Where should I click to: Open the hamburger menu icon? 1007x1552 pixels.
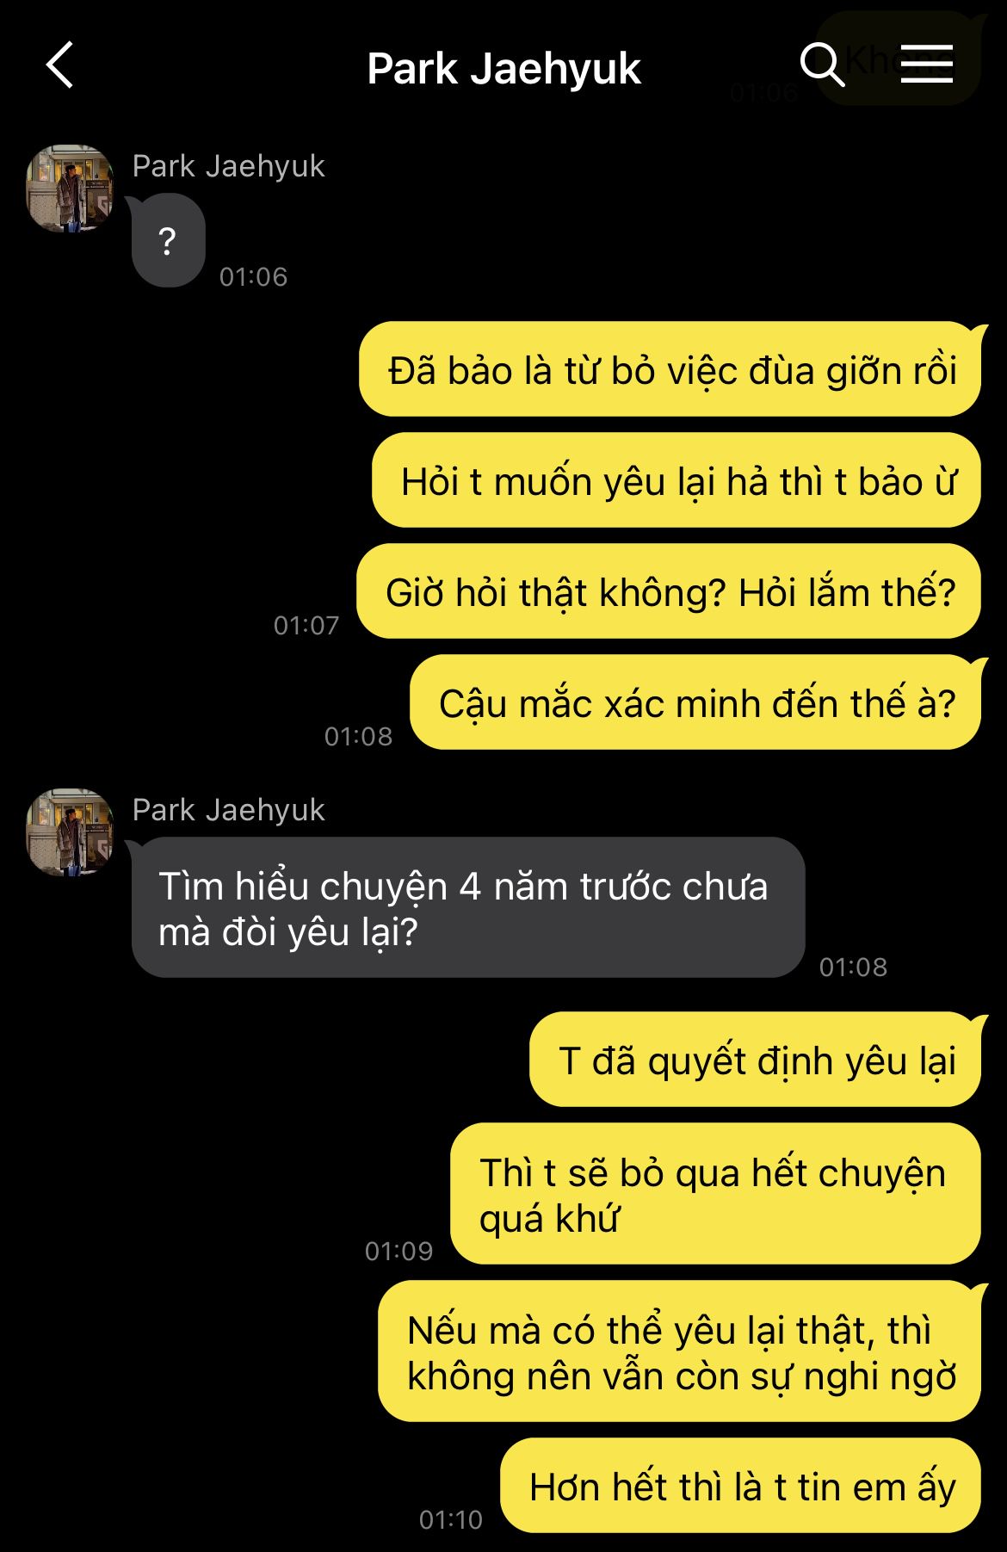coord(927,65)
